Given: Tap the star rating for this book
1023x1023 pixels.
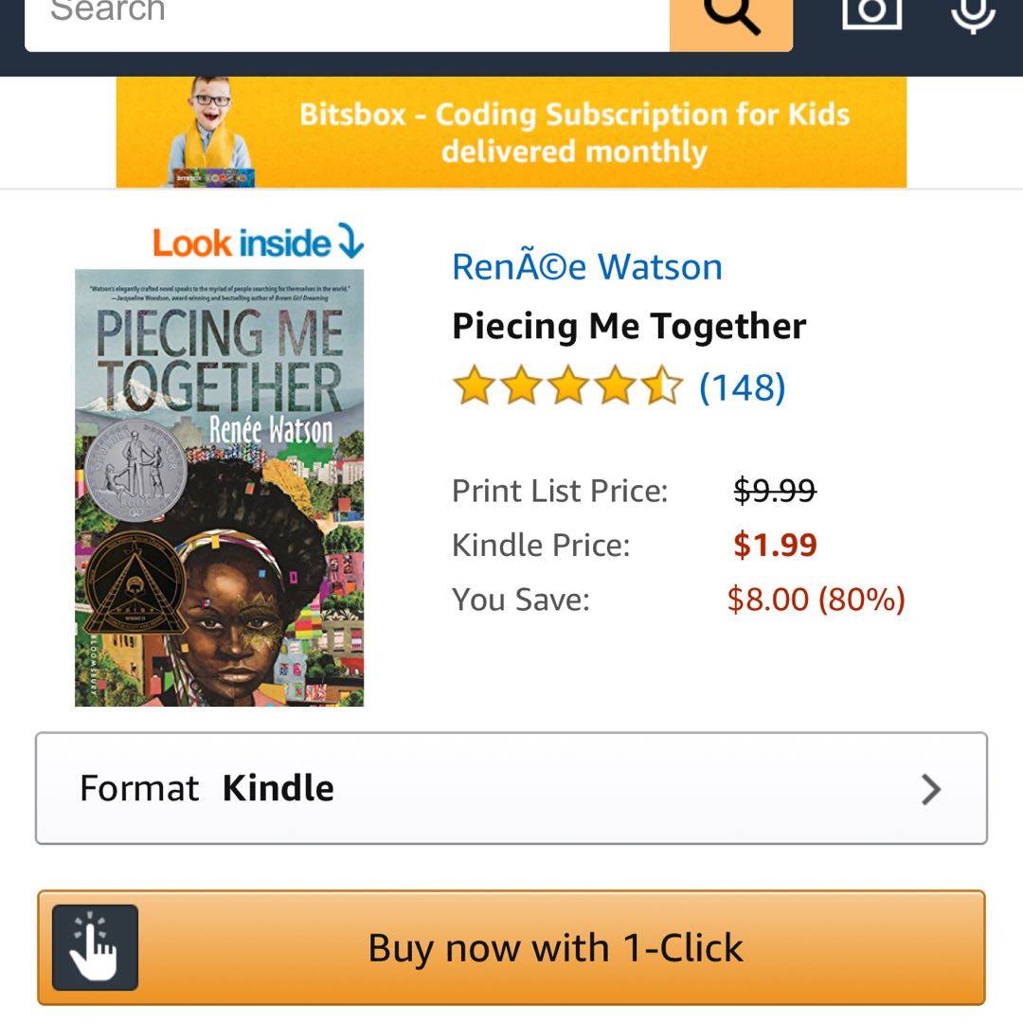Looking at the screenshot, I should (566, 387).
